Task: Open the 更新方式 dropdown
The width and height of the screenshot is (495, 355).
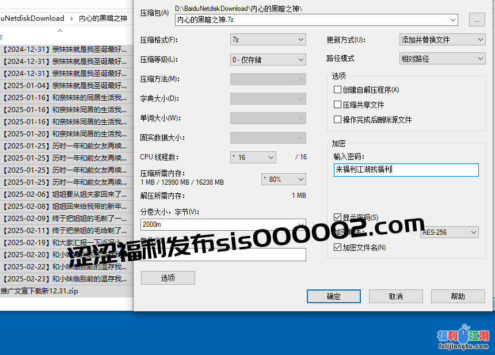Action: coord(443,40)
